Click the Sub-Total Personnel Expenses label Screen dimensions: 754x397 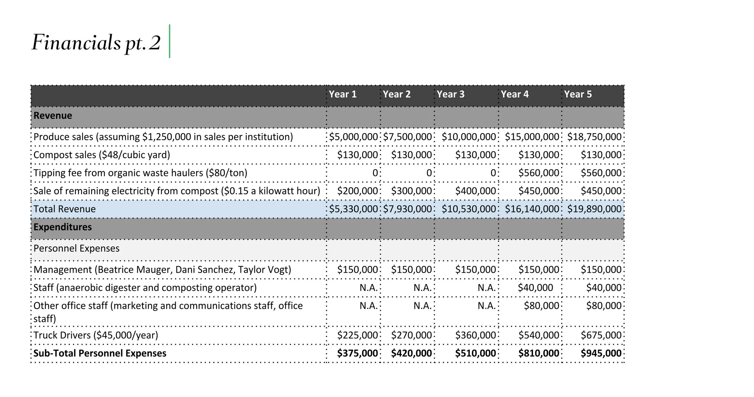pos(100,353)
